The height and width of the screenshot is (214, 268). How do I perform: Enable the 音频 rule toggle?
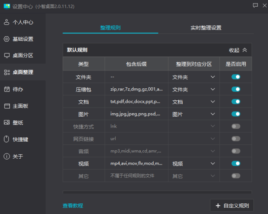pyautogui.click(x=236, y=151)
